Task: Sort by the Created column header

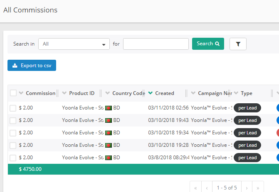Action: point(165,93)
